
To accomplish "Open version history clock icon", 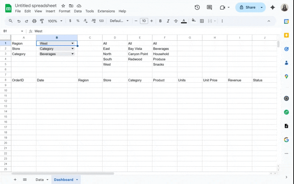I will 197,8.
